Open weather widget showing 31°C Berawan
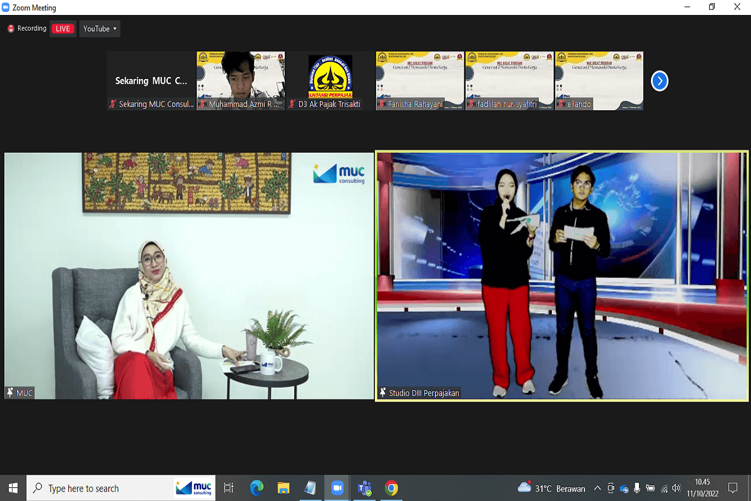Screen dimensions: 751x501 coord(551,488)
